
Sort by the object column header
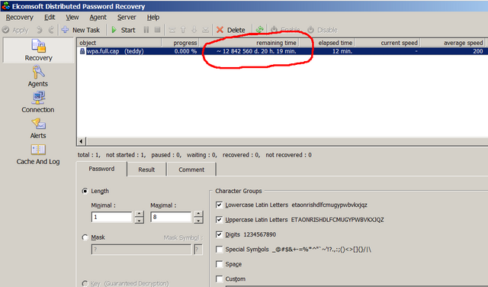(119, 43)
